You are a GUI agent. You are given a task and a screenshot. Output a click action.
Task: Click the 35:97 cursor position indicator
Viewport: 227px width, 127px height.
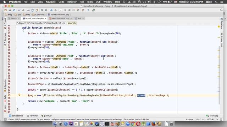click(x=198, y=119)
